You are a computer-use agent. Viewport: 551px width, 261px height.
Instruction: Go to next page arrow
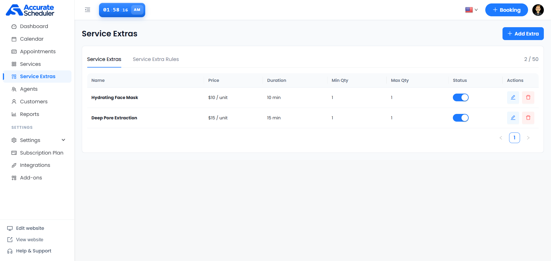pyautogui.click(x=528, y=138)
